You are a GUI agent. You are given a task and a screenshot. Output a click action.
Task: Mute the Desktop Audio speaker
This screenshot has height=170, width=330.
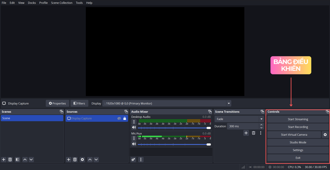click(x=134, y=127)
